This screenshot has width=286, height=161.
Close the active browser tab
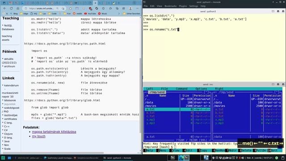(95, 3)
